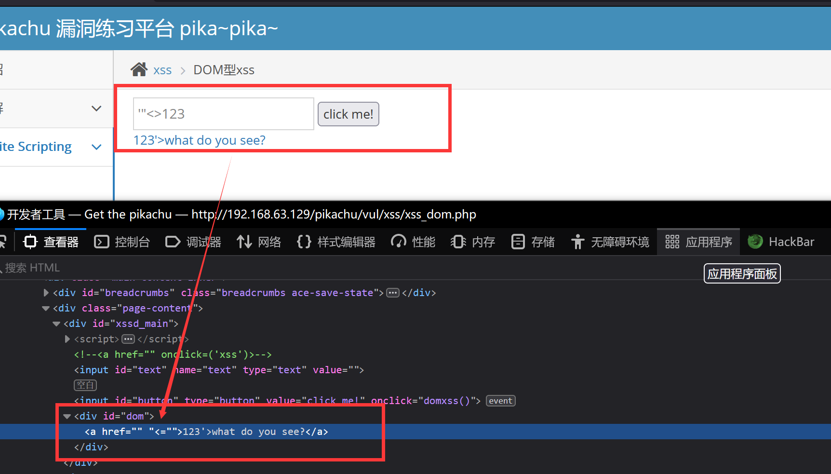
Task: Open the HackBar tab
Action: coord(781,242)
